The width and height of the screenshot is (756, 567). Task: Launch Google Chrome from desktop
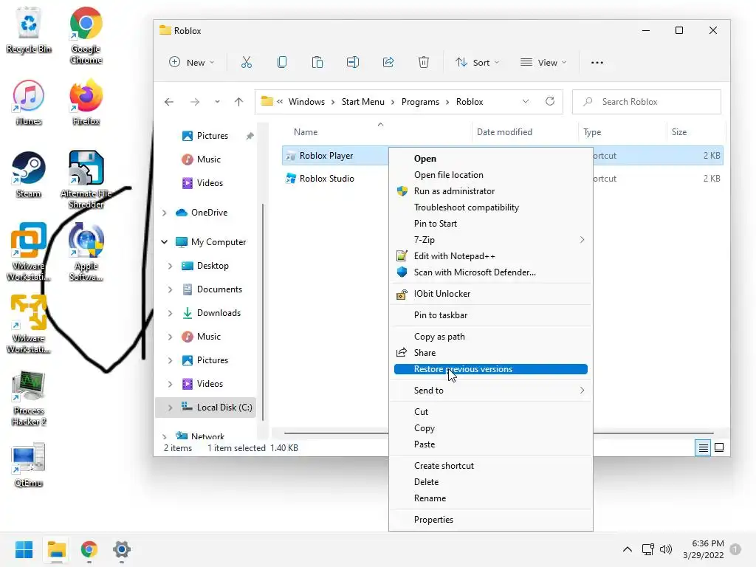point(86,35)
